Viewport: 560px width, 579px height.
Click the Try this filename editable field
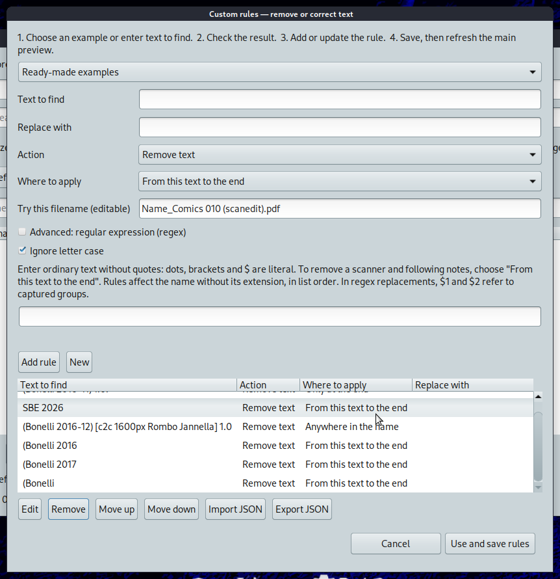[340, 209]
